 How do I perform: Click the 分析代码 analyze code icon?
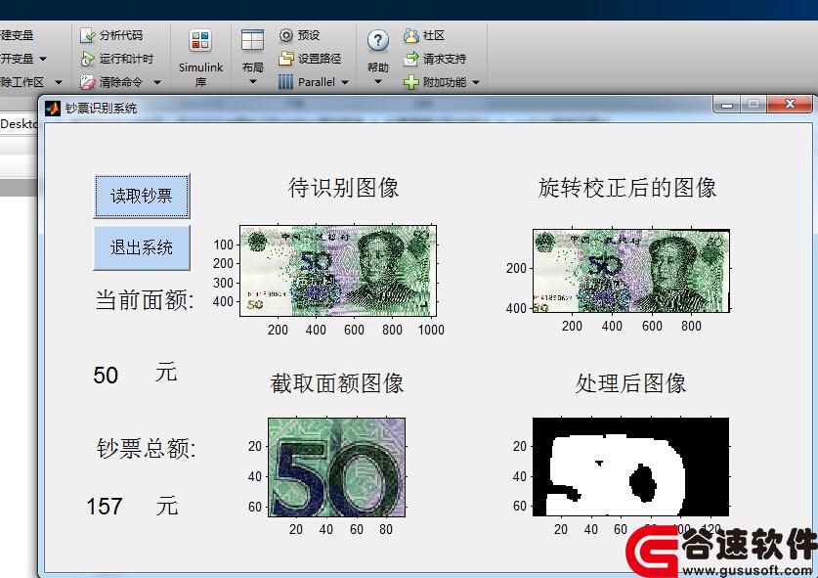tap(87, 35)
